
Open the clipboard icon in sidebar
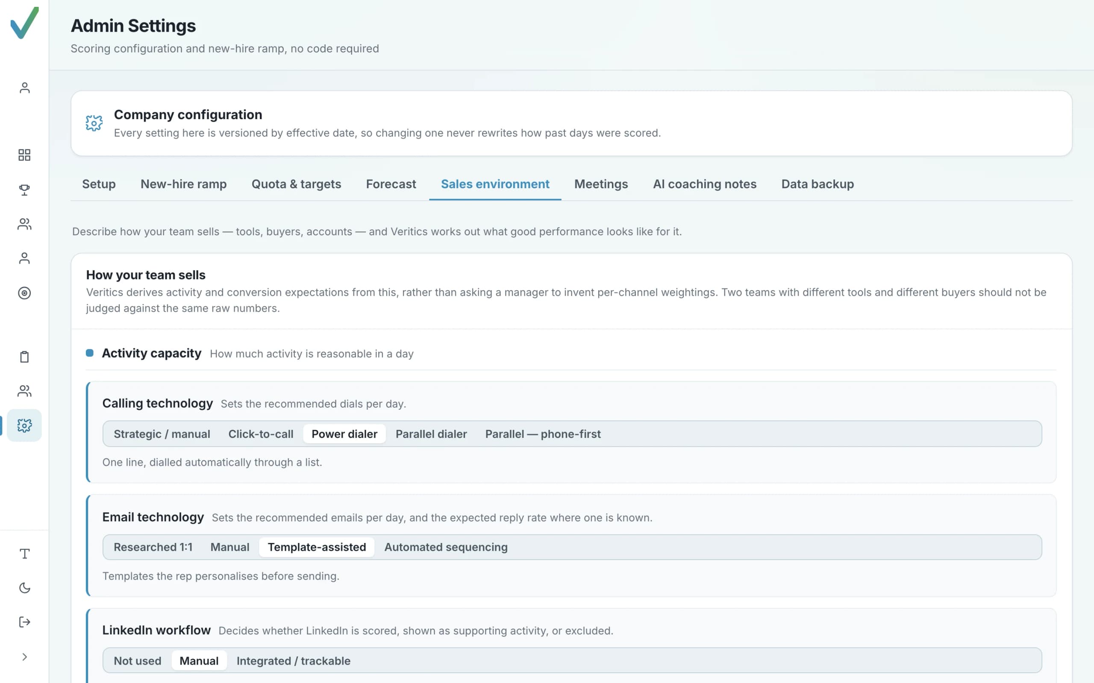pos(24,357)
